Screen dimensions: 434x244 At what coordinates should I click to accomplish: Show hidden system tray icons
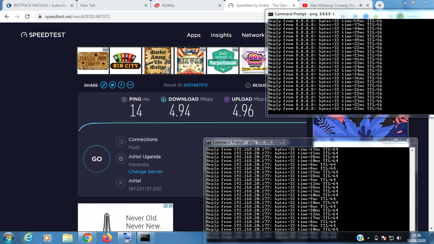click(368, 238)
